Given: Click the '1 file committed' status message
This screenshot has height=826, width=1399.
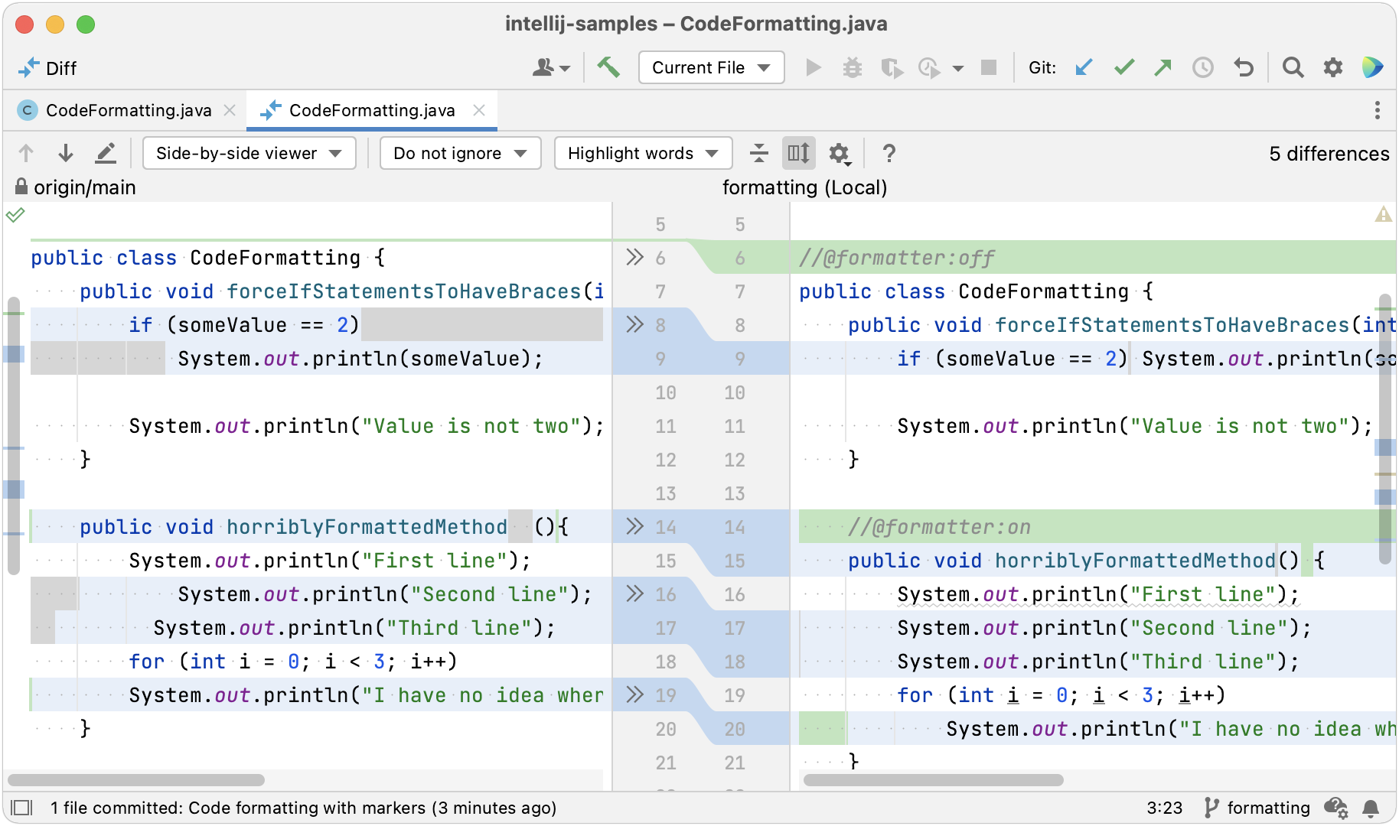Looking at the screenshot, I should [303, 808].
